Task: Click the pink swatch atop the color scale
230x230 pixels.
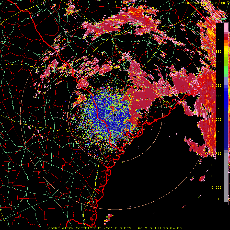Action: pos(226,27)
